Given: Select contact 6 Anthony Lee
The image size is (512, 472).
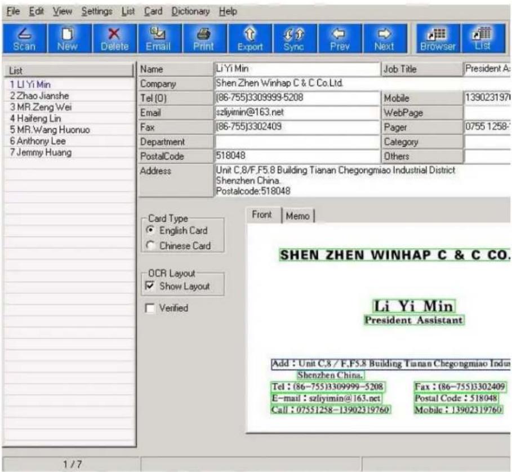Looking at the screenshot, I should 69,141.
